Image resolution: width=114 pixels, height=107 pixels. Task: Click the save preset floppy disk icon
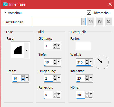coord(91,22)
